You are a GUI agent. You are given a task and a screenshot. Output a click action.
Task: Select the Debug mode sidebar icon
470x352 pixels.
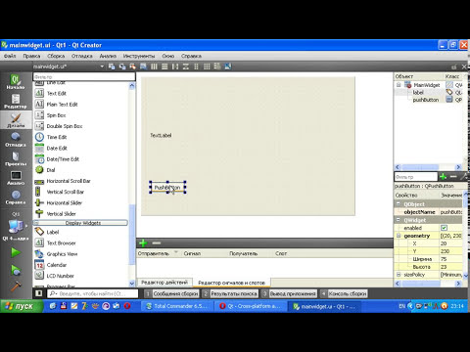point(16,140)
